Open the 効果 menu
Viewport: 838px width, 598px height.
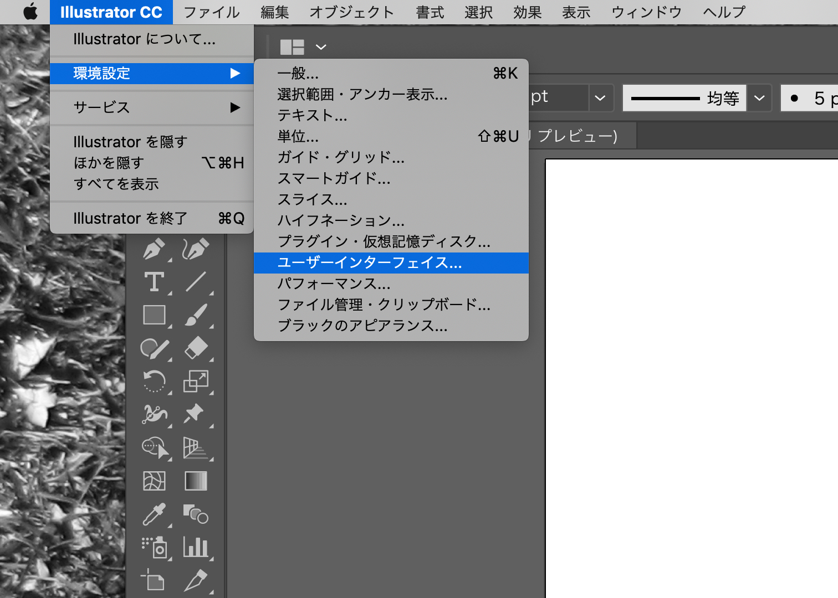tap(528, 12)
